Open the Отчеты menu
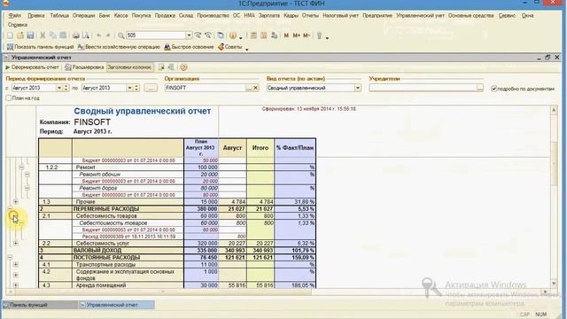This screenshot has height=319, width=567. (x=310, y=16)
